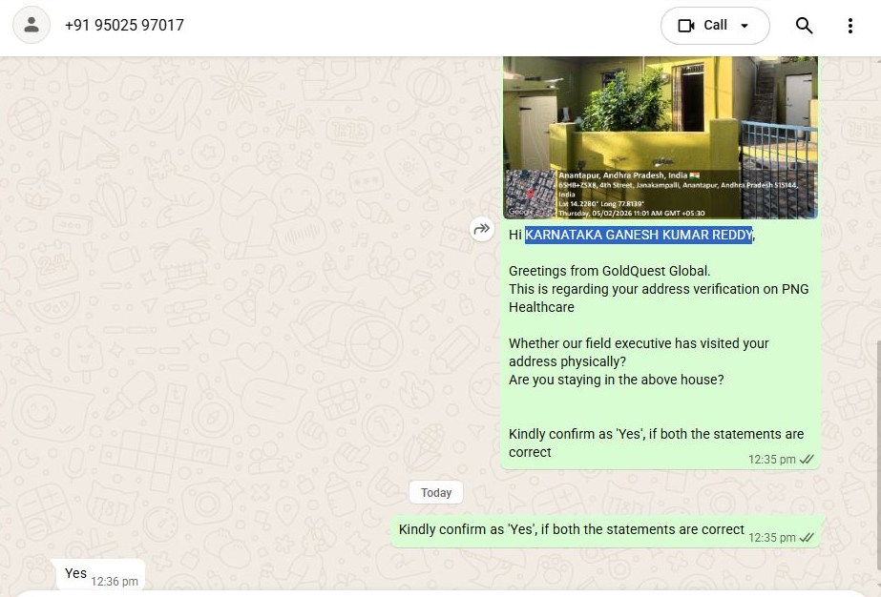Open the yellow house photo attachment

click(x=661, y=137)
